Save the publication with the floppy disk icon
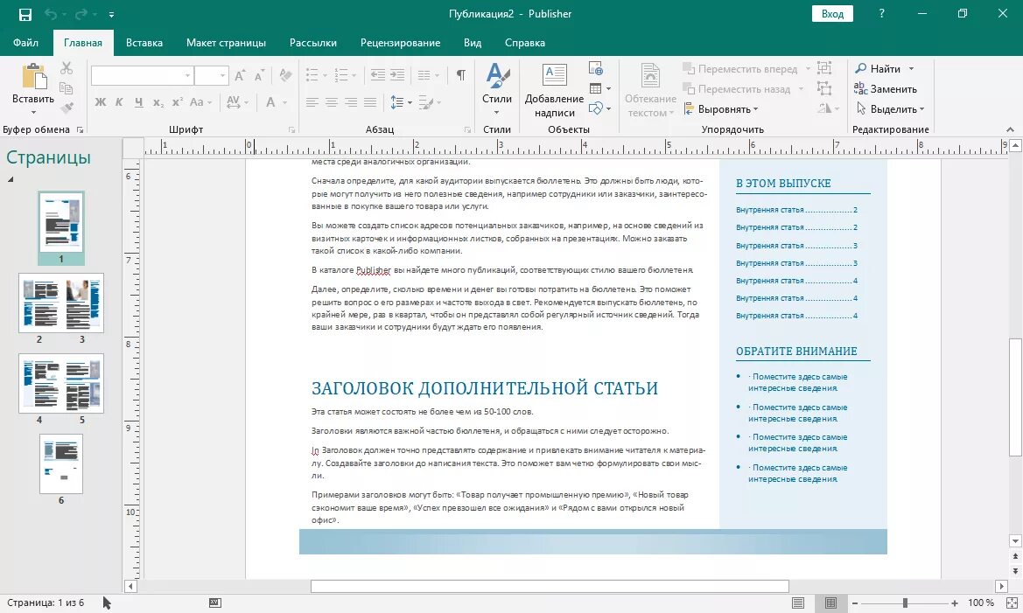The image size is (1023, 613). (x=25, y=14)
